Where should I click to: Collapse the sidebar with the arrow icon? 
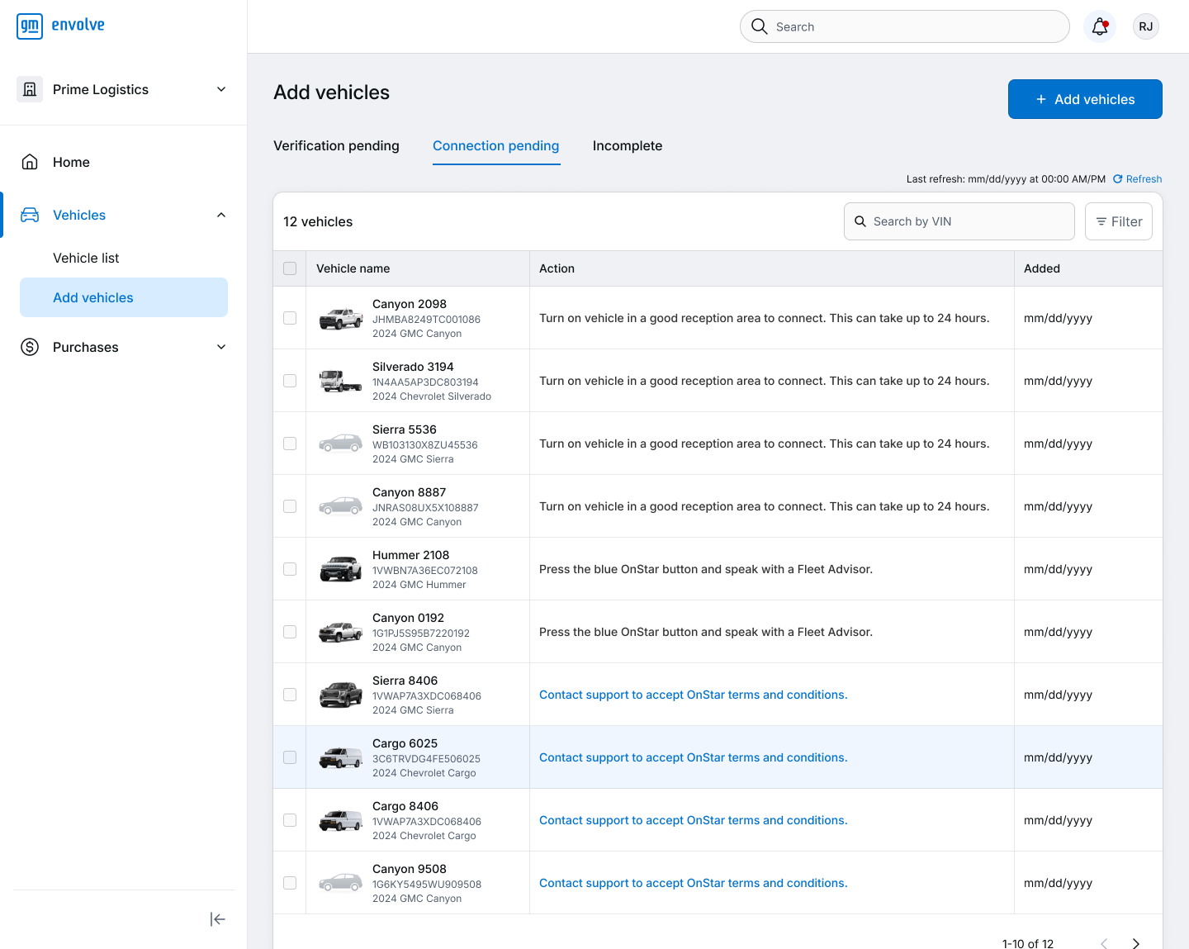[x=218, y=919]
